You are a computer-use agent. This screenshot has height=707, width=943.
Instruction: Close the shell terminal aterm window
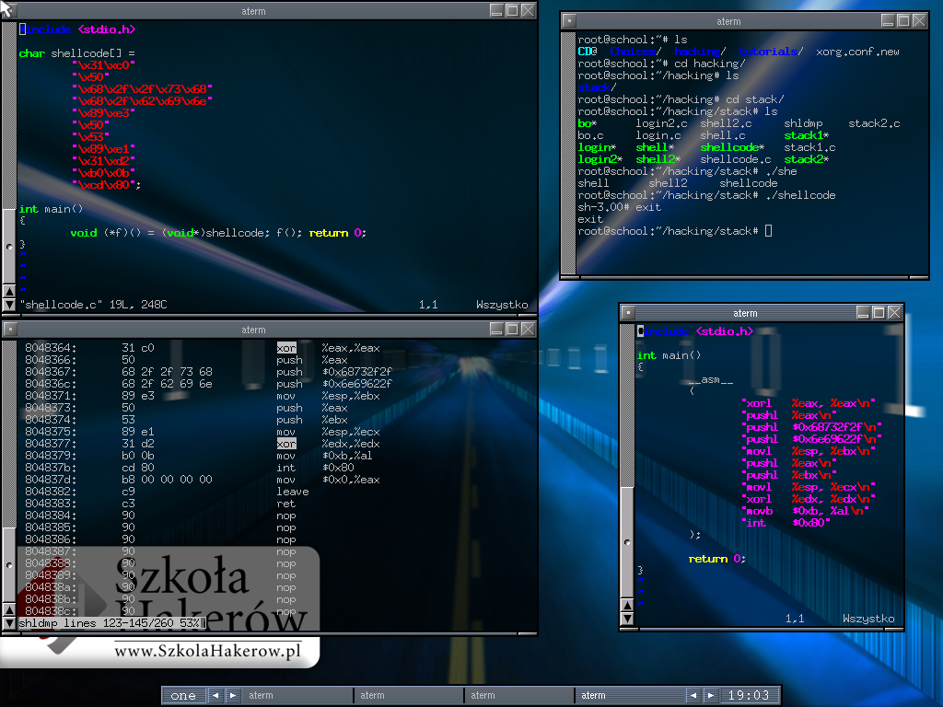(919, 20)
